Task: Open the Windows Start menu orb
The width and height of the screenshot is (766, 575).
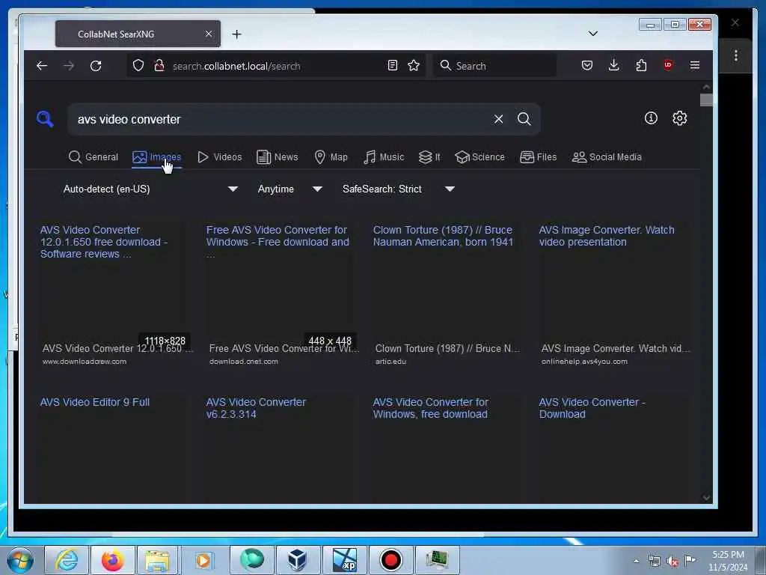Action: (x=19, y=560)
